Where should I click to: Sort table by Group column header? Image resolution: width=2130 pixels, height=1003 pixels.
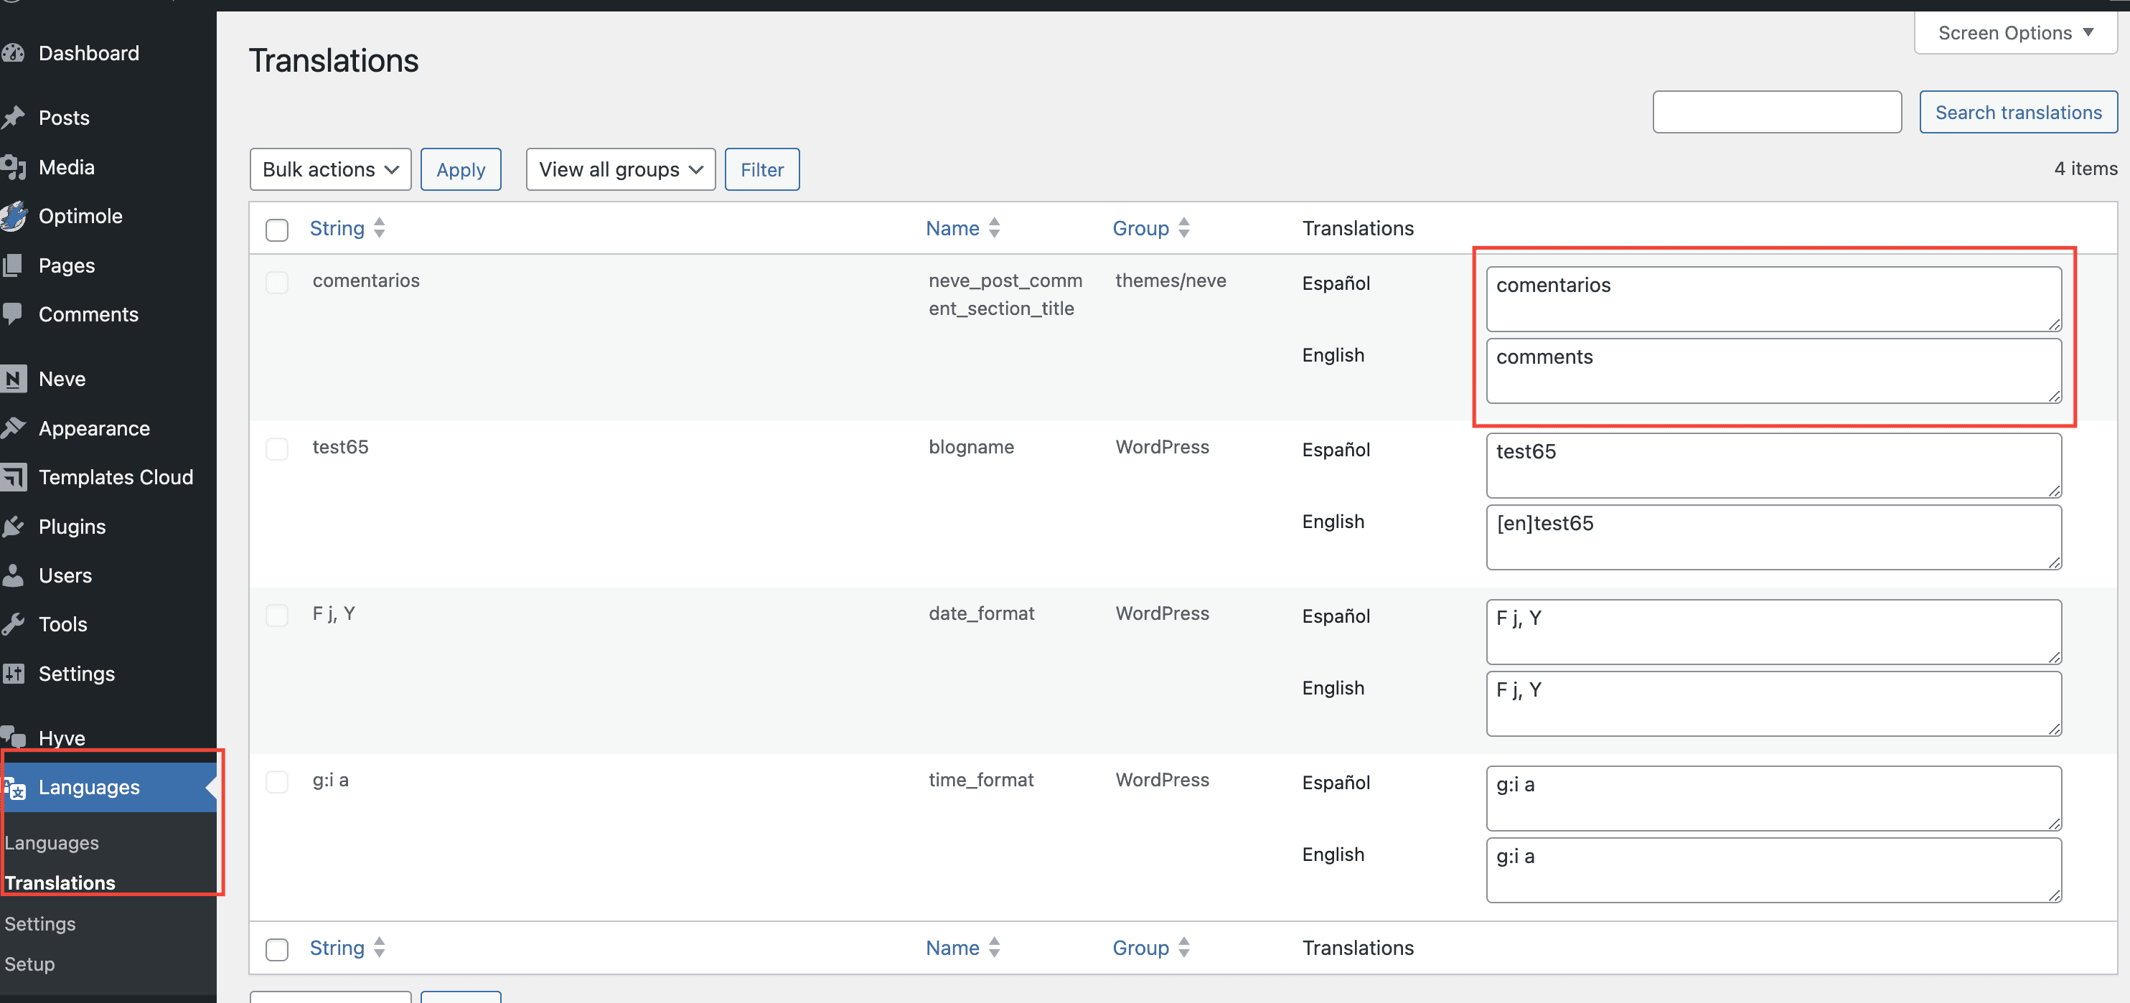click(1140, 228)
